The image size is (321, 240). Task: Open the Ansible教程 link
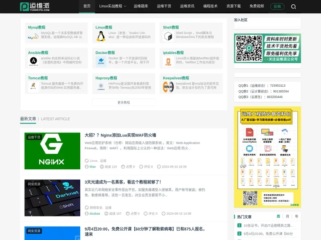point(38,52)
